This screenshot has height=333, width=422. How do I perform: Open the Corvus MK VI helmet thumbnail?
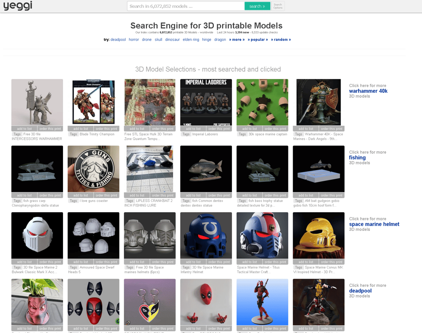point(319,236)
